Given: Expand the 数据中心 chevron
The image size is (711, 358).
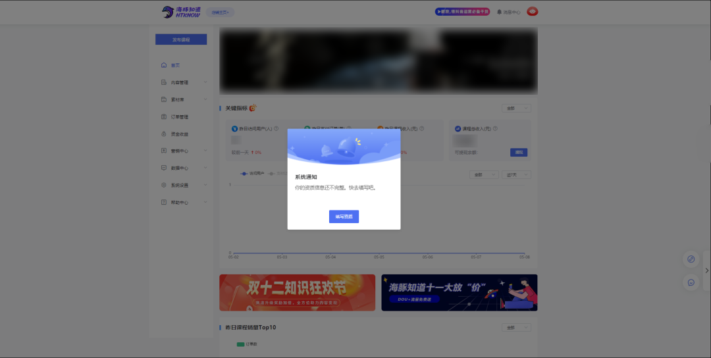Looking at the screenshot, I should [205, 168].
